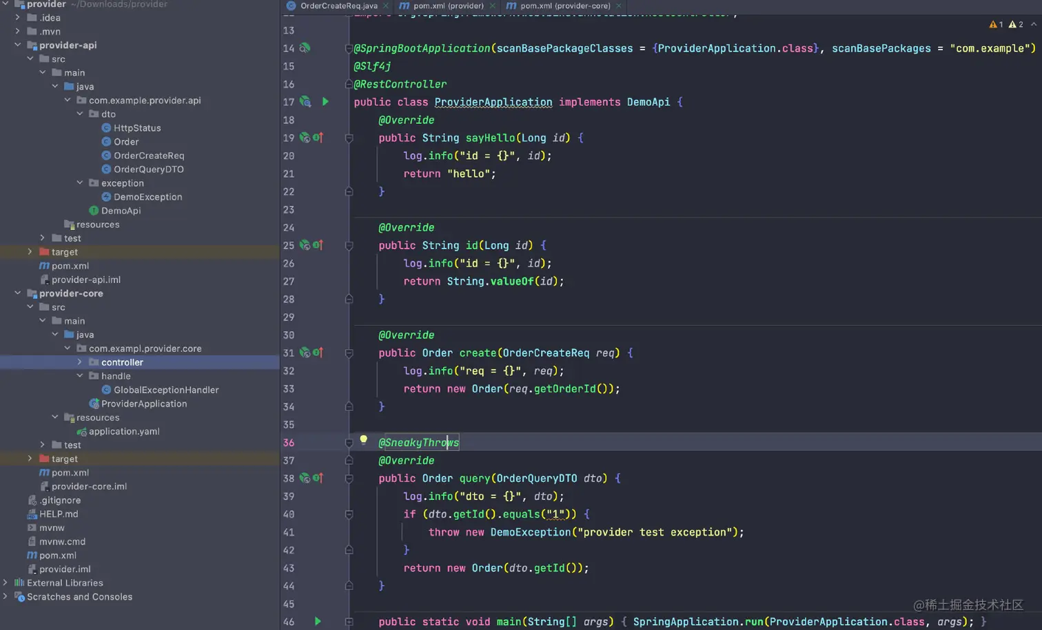This screenshot has height=630, width=1042.
Task: Fold the sayHello method at line 19
Action: coord(349,138)
